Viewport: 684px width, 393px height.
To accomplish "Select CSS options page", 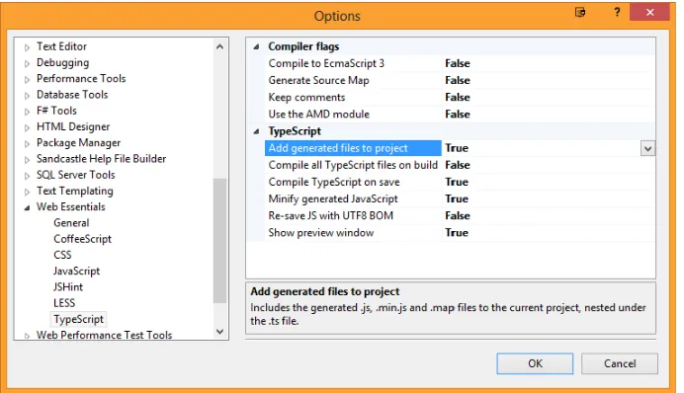I will (x=62, y=255).
